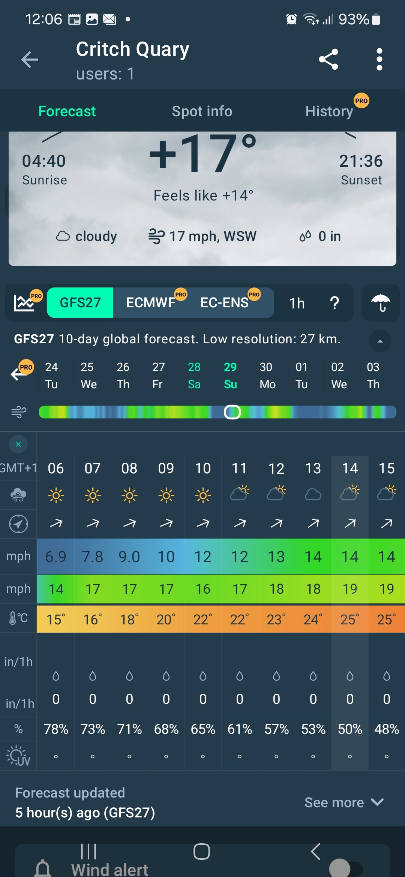Switch to the ECMWF model
The width and height of the screenshot is (405, 877).
(x=151, y=302)
